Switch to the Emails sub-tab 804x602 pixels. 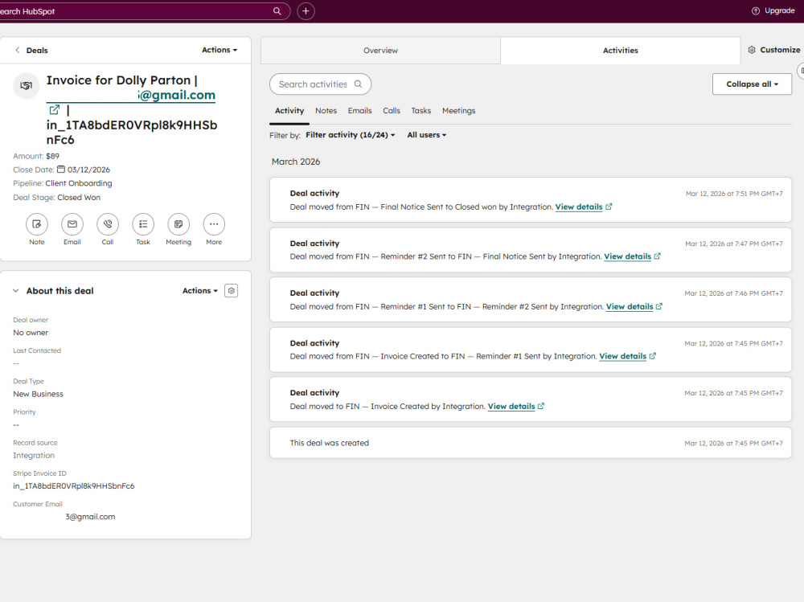point(360,111)
